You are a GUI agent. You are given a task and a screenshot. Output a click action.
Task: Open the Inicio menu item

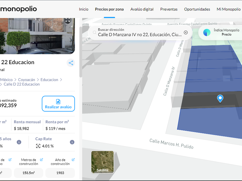point(84,9)
